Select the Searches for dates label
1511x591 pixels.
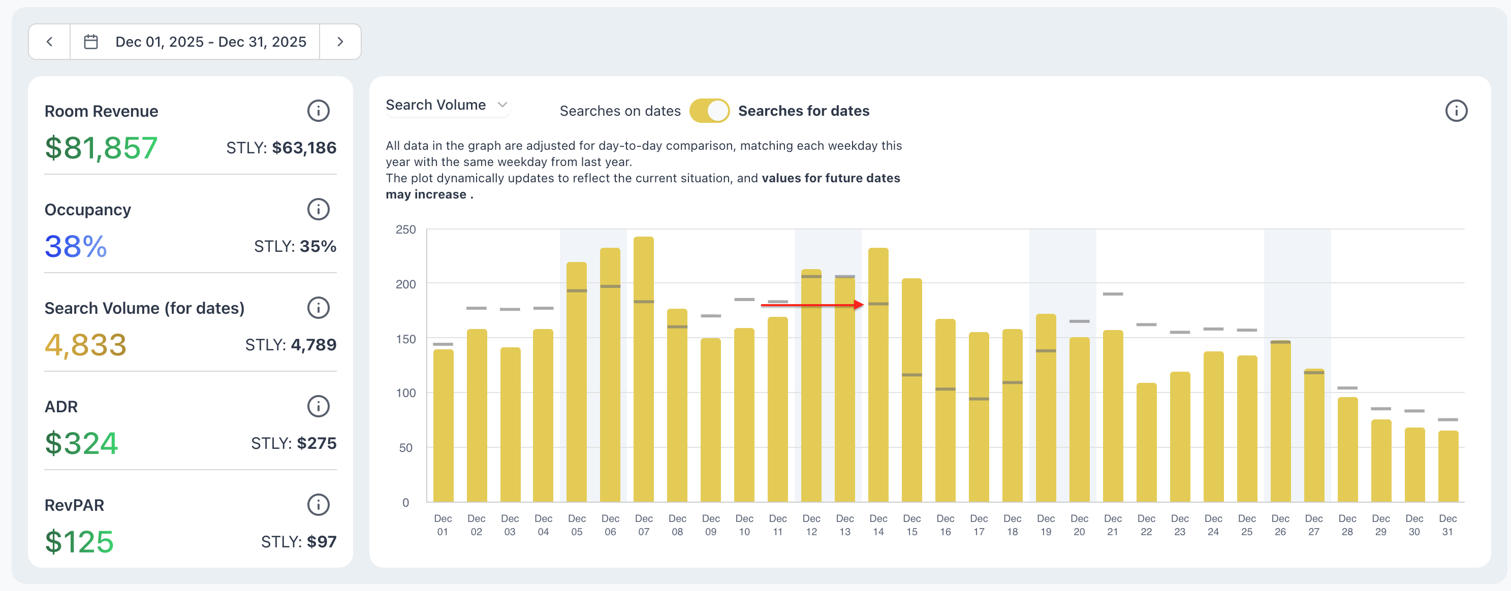[x=803, y=111]
